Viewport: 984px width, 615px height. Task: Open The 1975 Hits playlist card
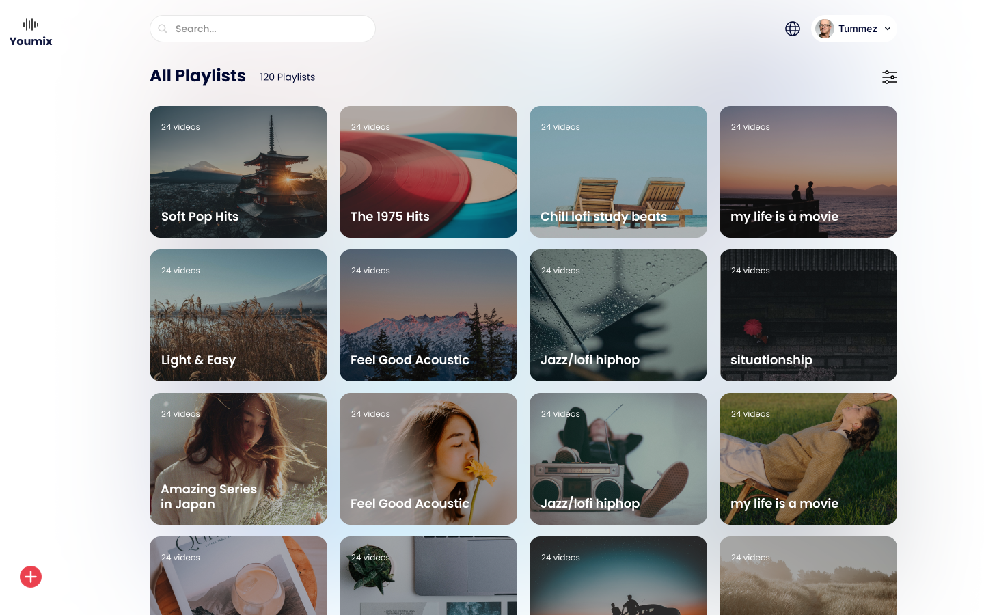click(x=428, y=172)
